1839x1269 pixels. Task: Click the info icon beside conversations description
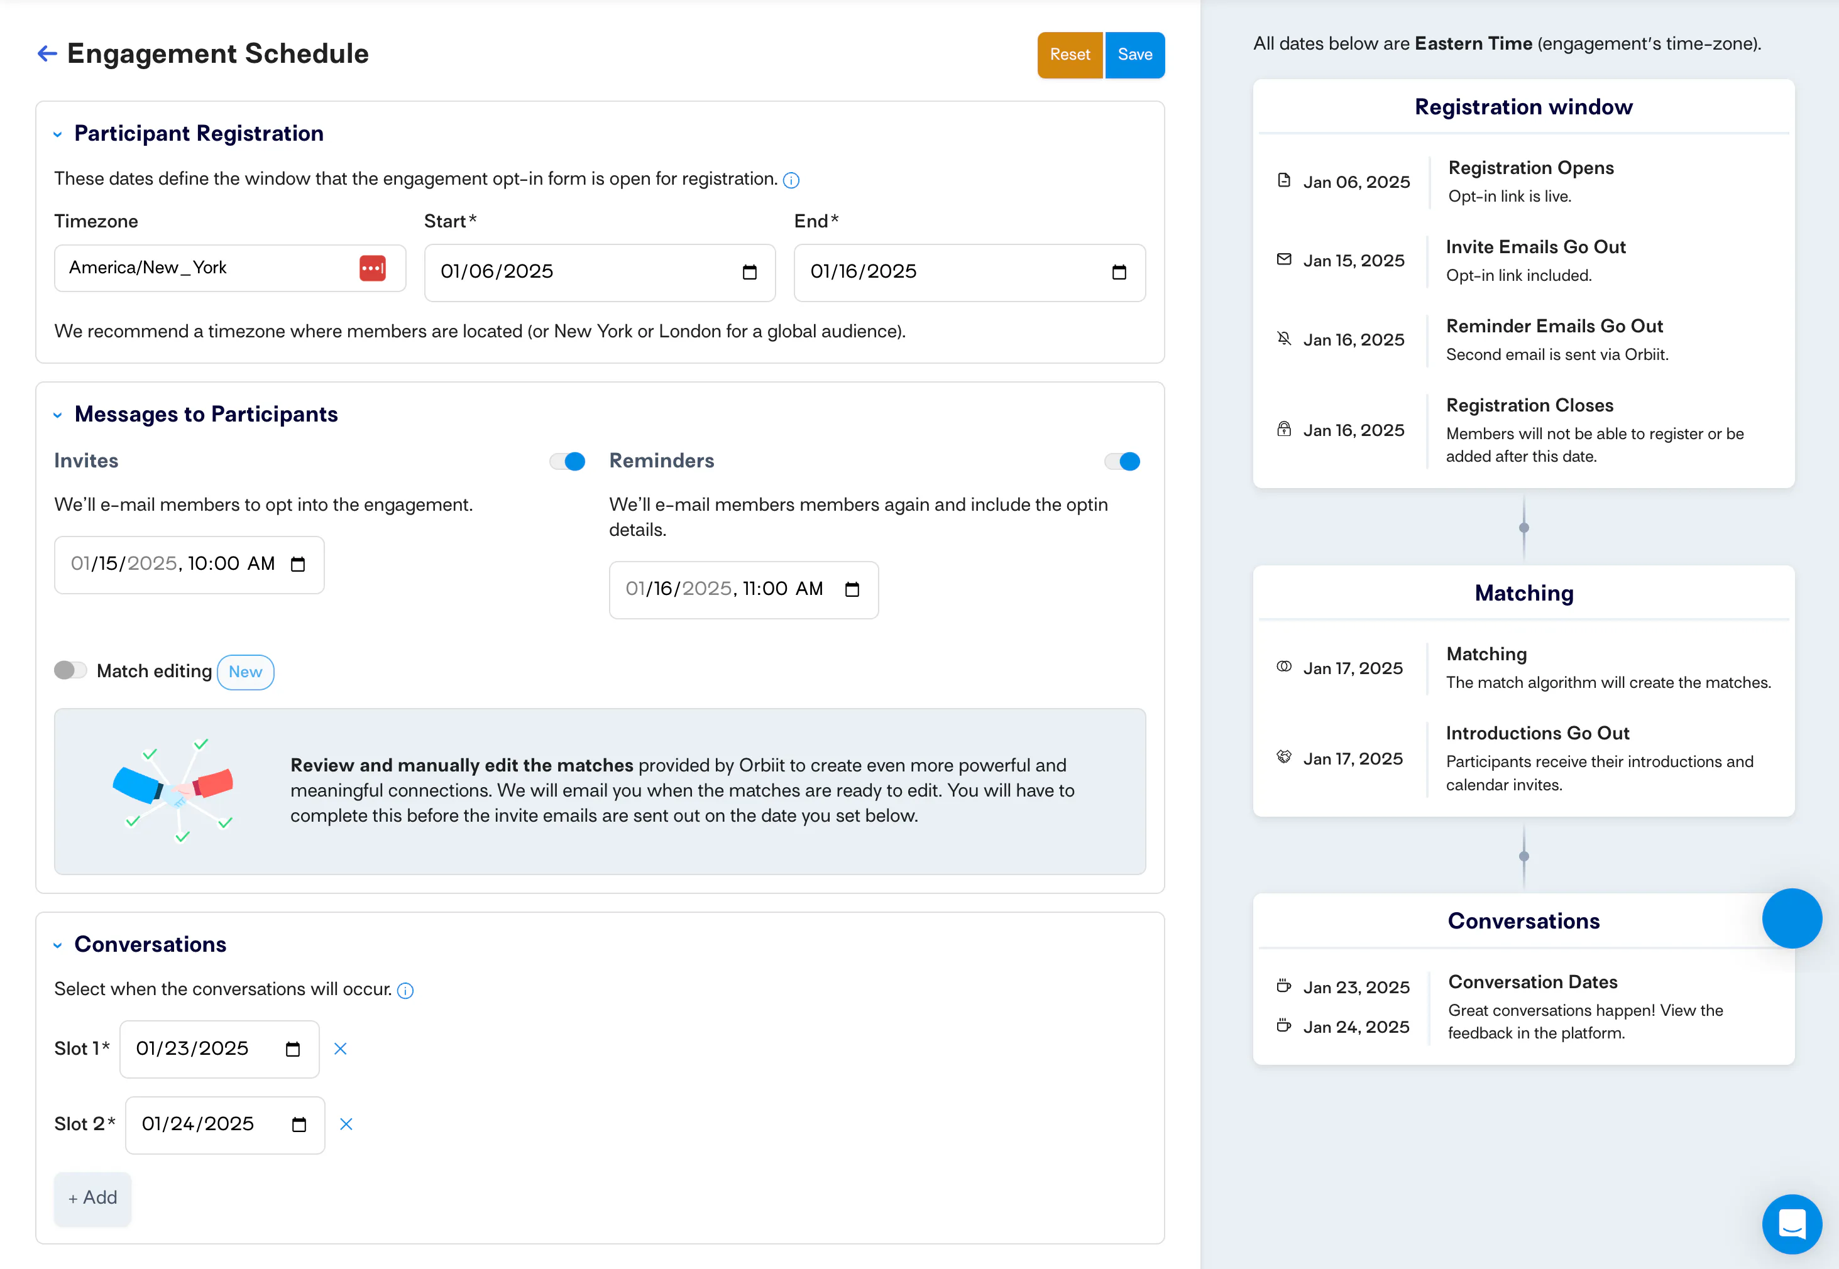405,990
